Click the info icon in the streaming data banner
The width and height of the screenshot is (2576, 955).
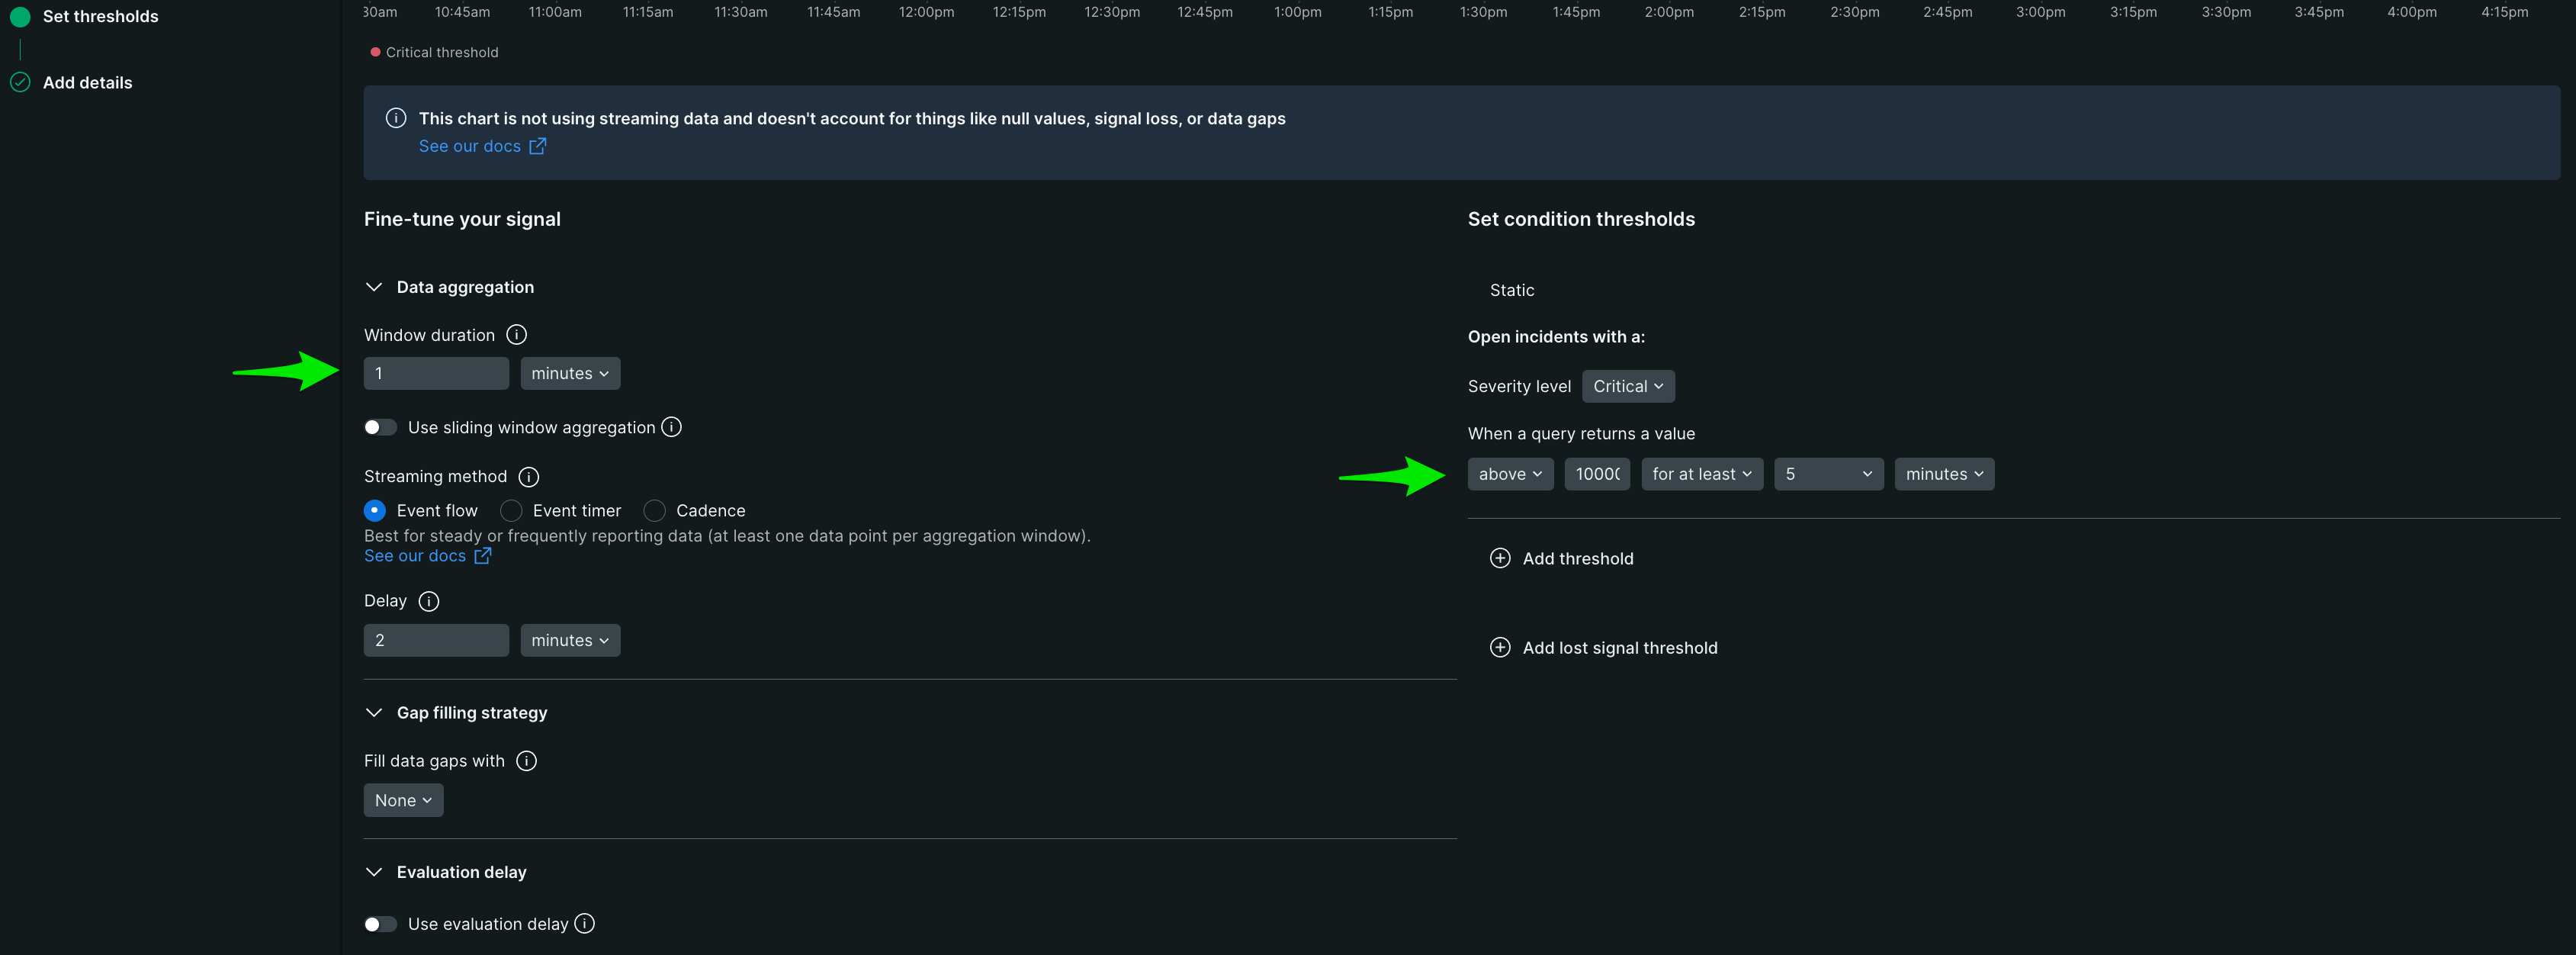396,117
